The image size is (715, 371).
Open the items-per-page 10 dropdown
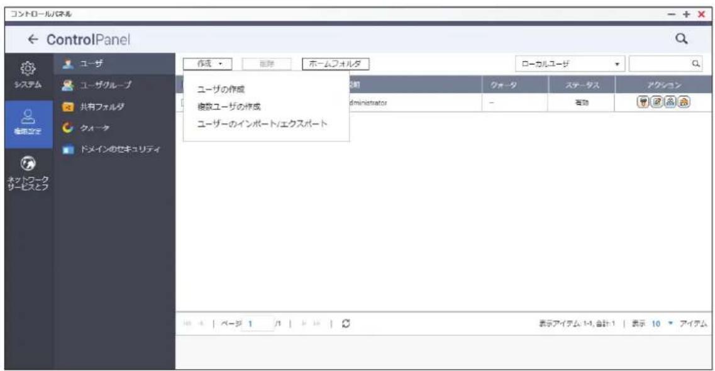pyautogui.click(x=662, y=324)
